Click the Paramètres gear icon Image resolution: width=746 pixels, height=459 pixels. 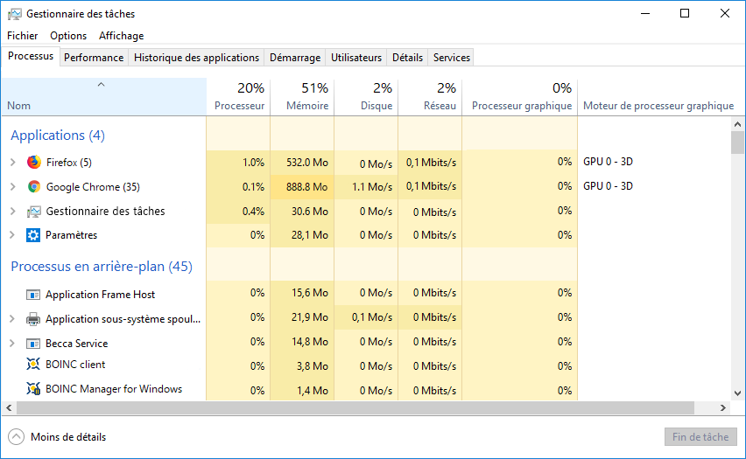tap(33, 235)
